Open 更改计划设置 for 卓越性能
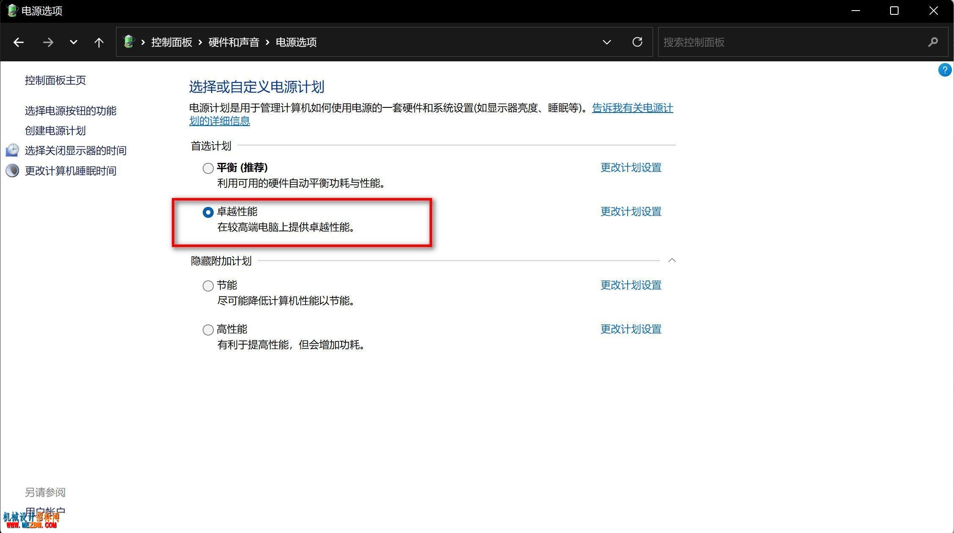Image resolution: width=954 pixels, height=533 pixels. tap(631, 212)
